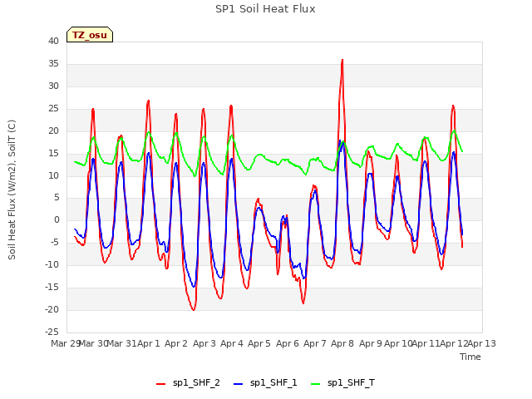Screen dimensions: 532x399
Task: Click the Apr 13 x-axis tick label
Action: coord(482,343)
